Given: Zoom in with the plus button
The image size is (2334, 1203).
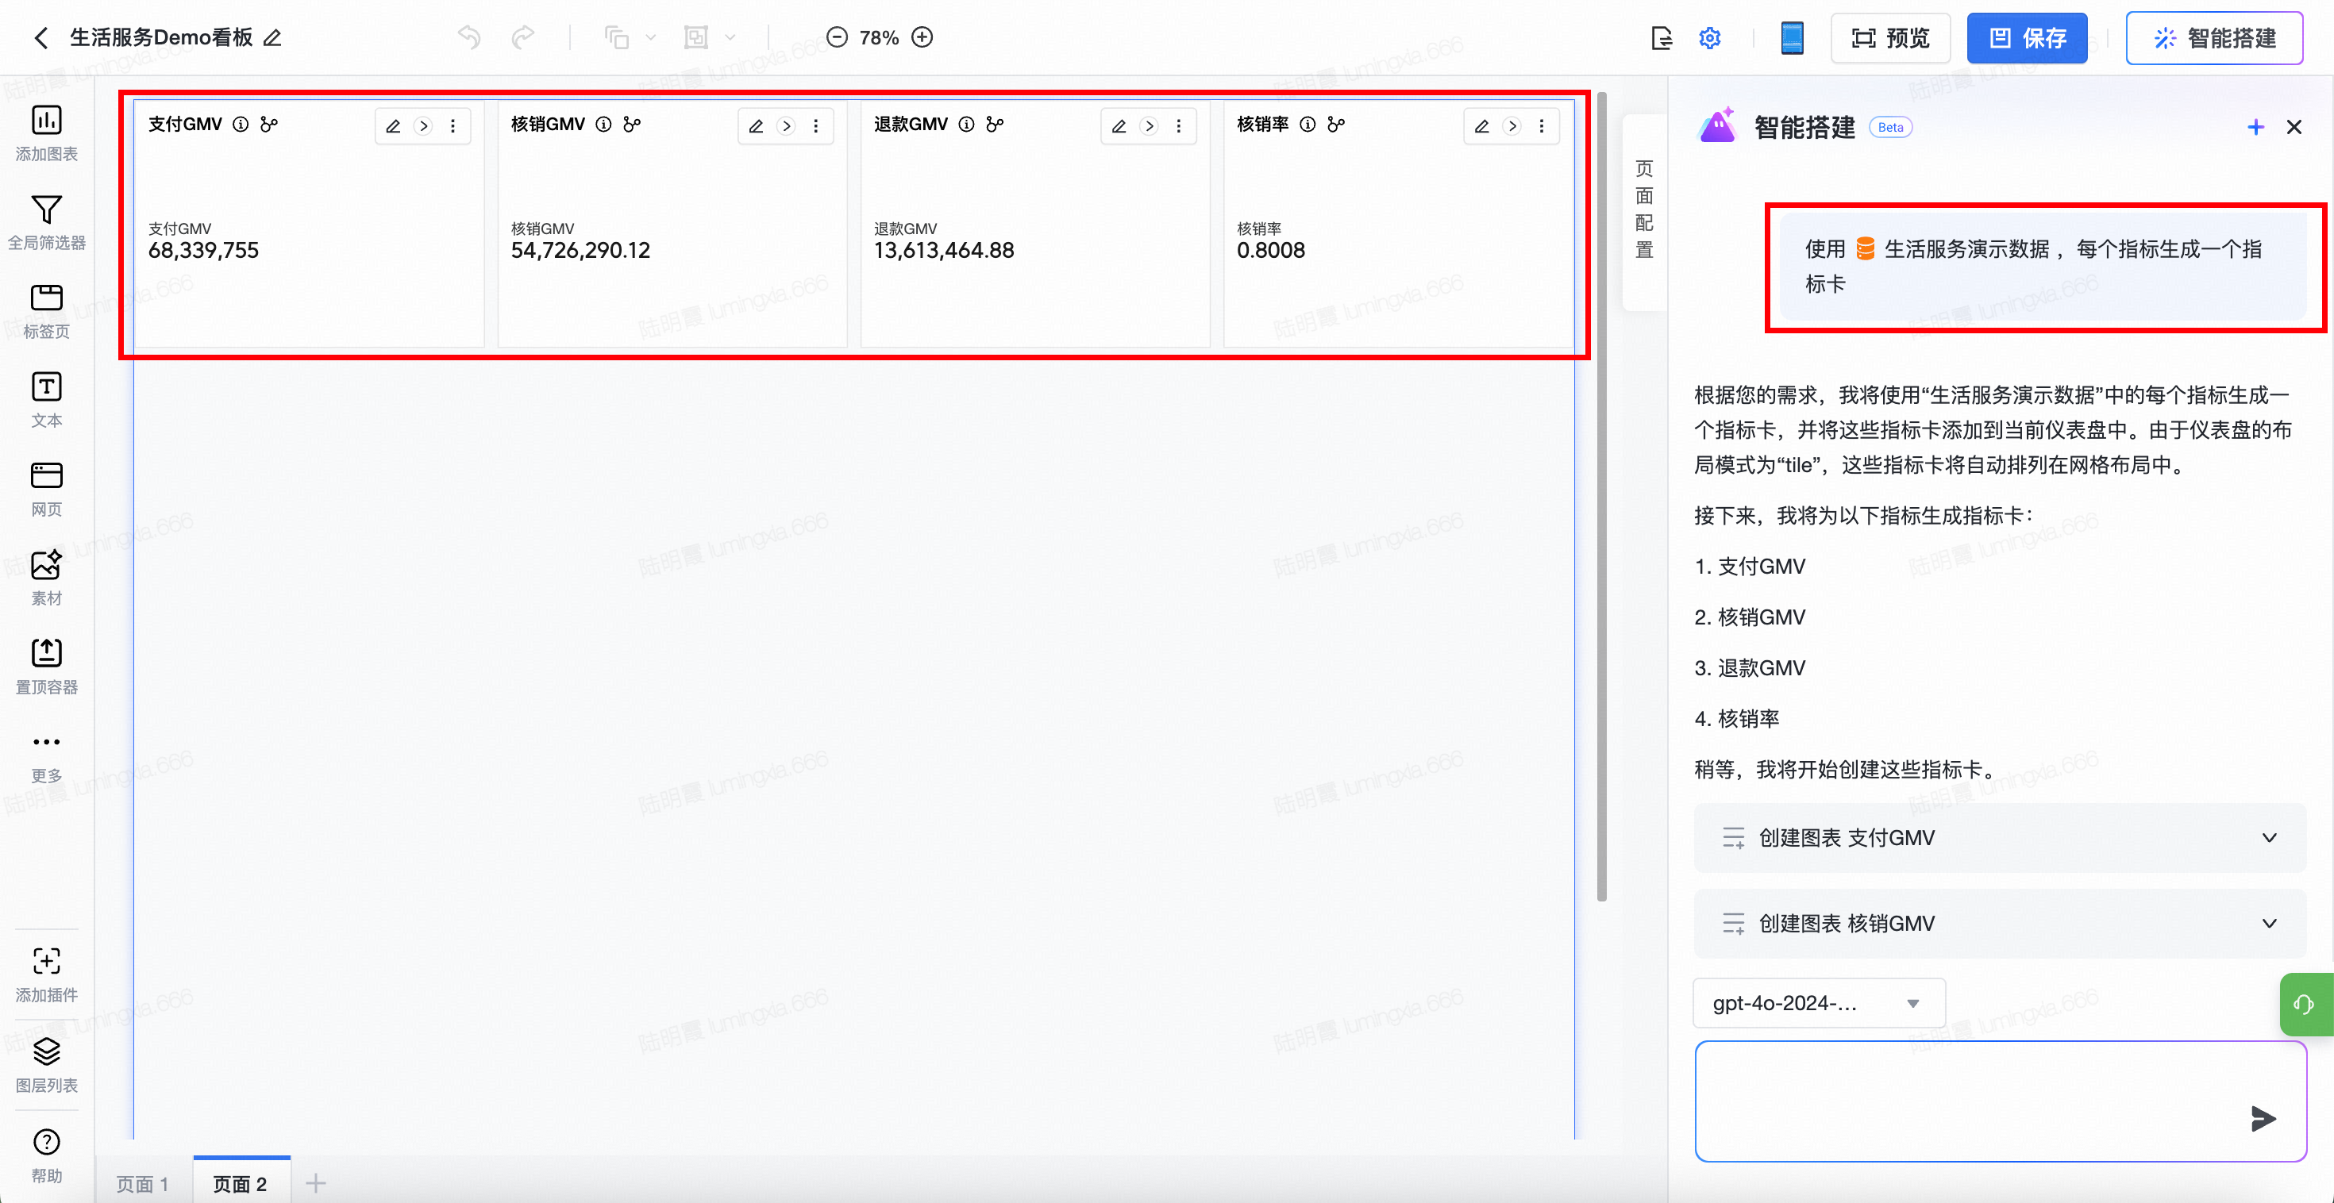Looking at the screenshot, I should click(x=922, y=37).
